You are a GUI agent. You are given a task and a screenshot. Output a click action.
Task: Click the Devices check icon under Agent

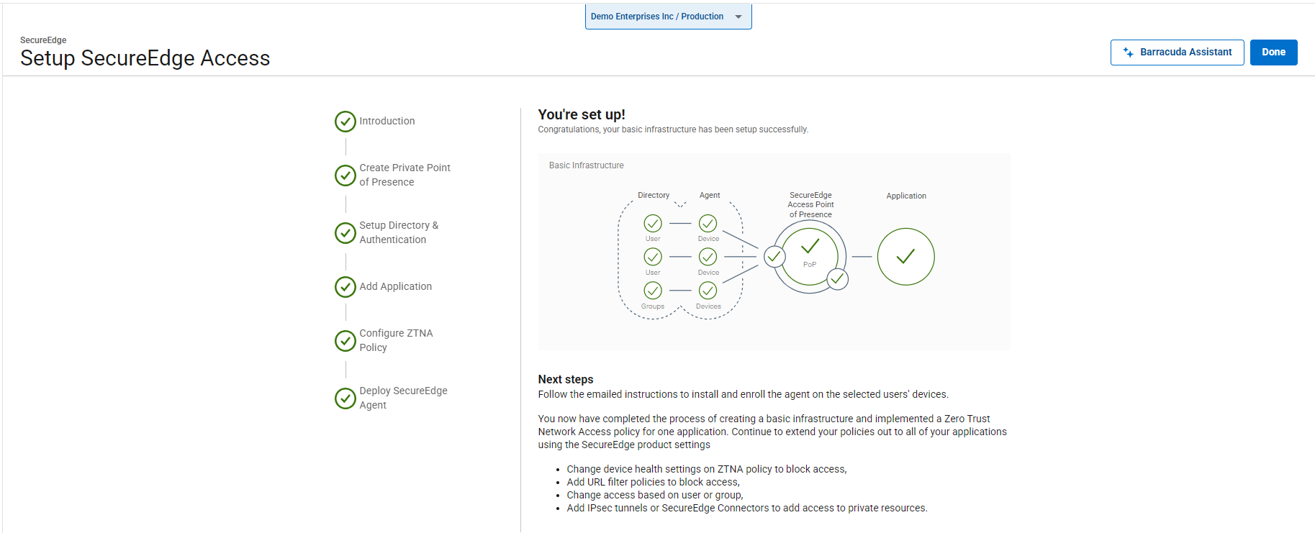708,291
